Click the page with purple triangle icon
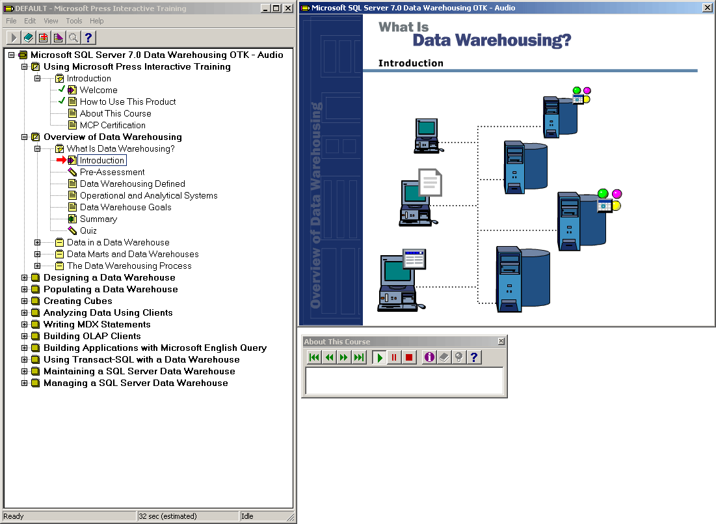Viewport: 716px width, 524px height. pos(59,38)
